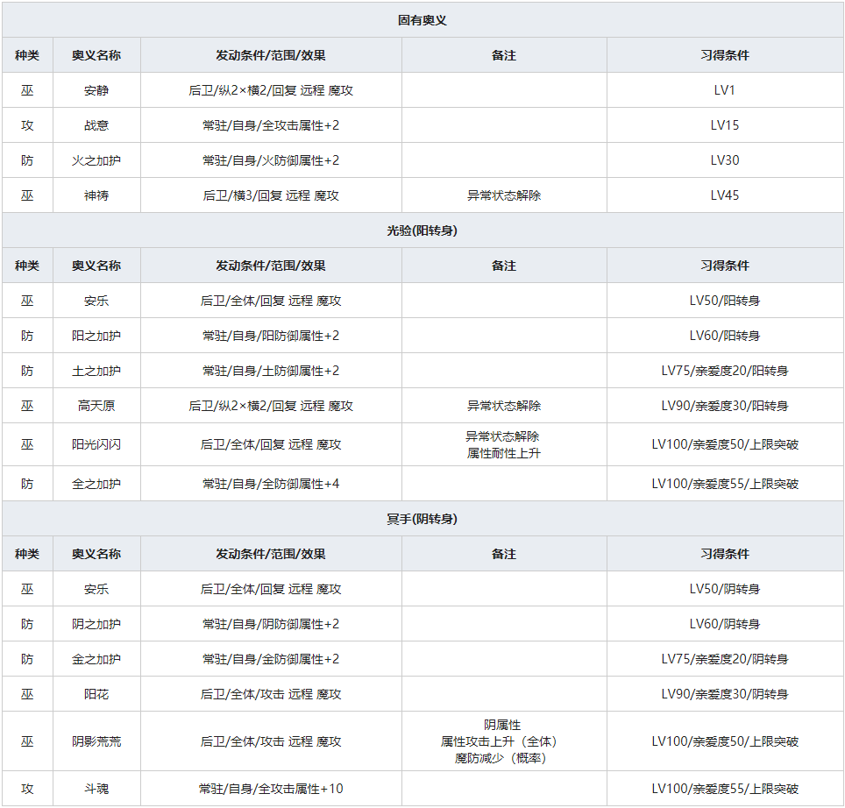845x808 pixels.
Task: Click the "奥义名称" header under 冥手(阴转身)
Action: tap(96, 554)
